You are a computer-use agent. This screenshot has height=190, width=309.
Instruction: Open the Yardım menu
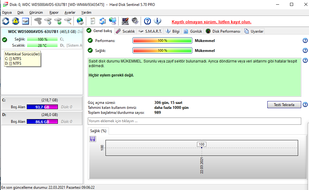(x=86, y=12)
